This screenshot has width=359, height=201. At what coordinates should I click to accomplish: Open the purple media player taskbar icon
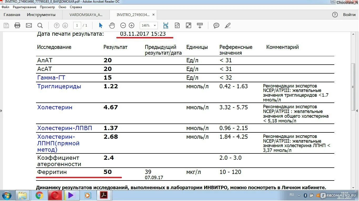point(71,195)
